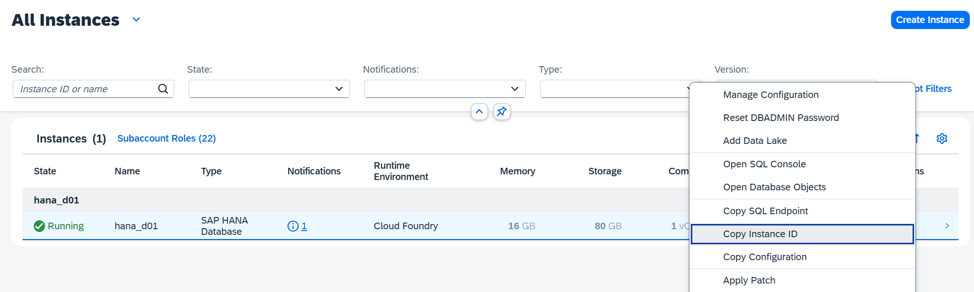
Task: Open row details arrow for hana_d01
Action: [x=947, y=226]
